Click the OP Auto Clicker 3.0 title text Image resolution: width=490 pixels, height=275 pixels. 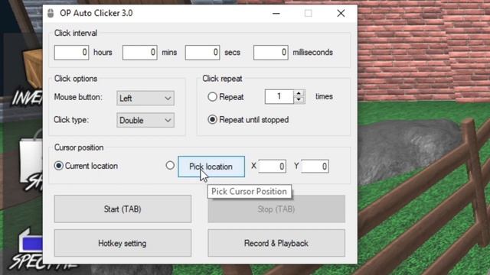[x=96, y=13]
